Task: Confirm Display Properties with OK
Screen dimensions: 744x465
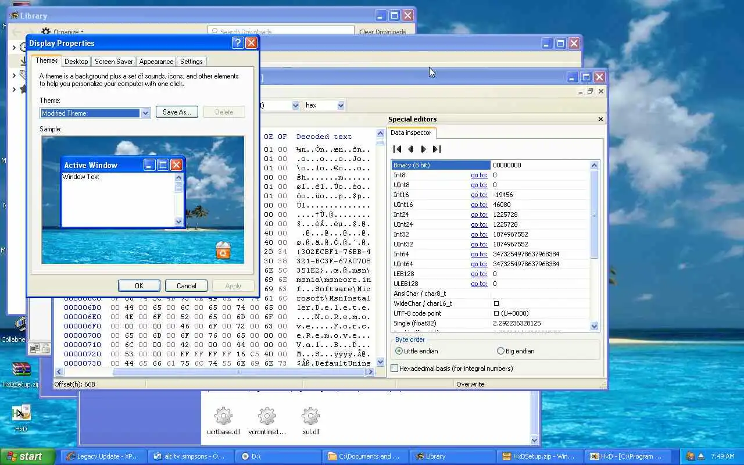Action: [x=139, y=285]
